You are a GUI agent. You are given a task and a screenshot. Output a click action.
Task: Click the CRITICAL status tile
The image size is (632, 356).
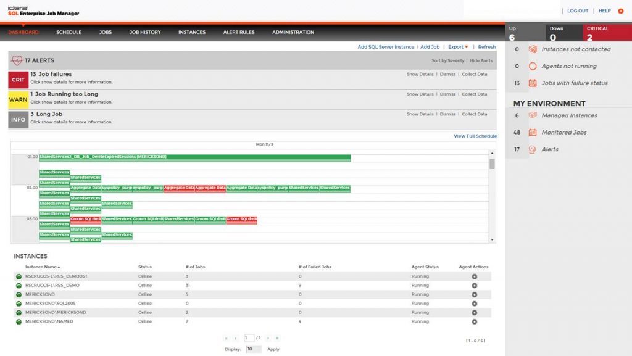pos(607,33)
